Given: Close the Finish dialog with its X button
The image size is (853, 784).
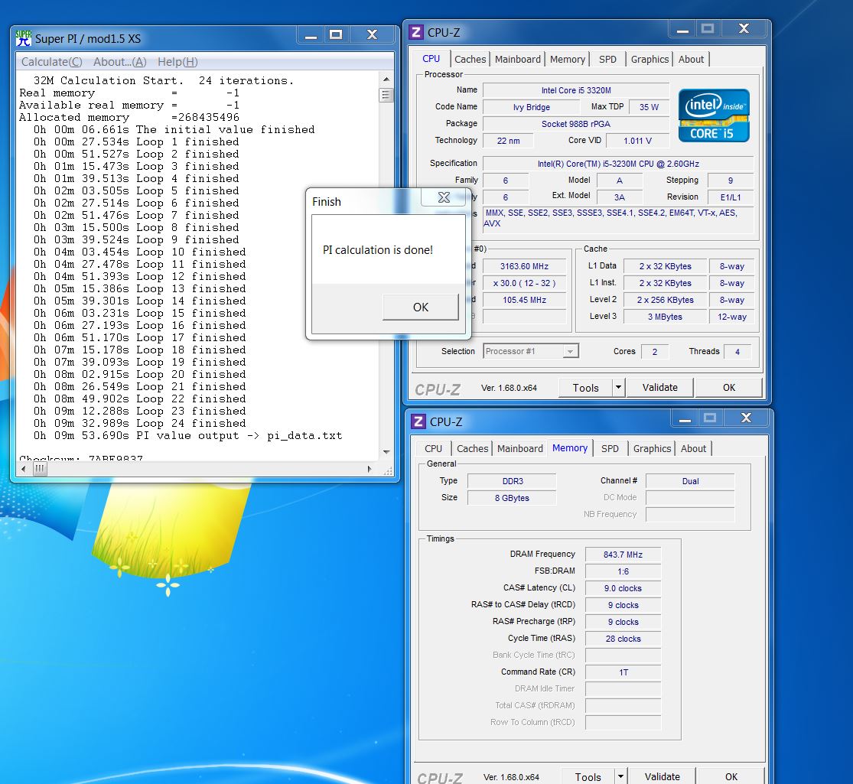Looking at the screenshot, I should (444, 197).
